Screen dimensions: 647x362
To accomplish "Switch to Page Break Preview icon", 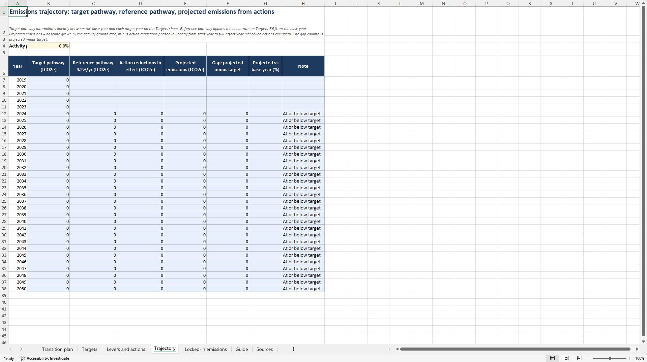I will [x=580, y=358].
